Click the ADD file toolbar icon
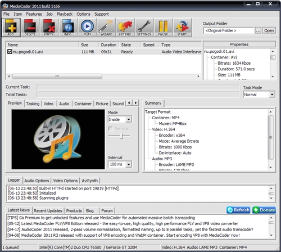Image resolution: width=281 pixels, height=252 pixels. [x=11, y=28]
